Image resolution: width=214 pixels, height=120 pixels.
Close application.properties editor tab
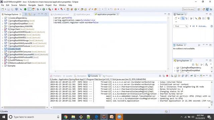click(118, 14)
